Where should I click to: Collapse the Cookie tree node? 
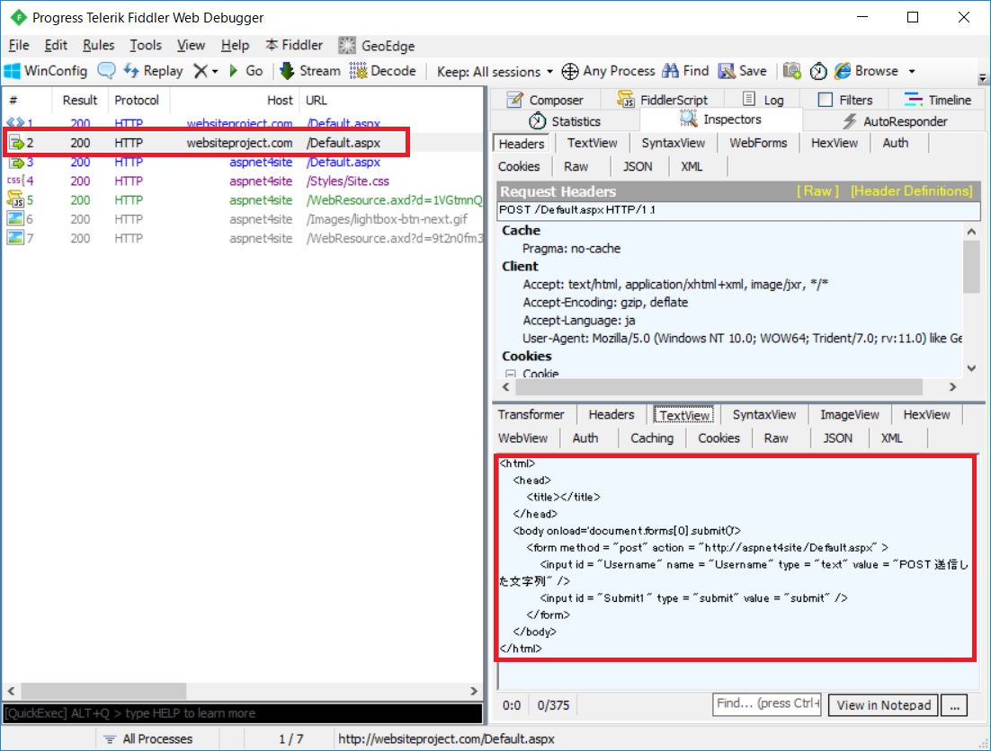pos(510,374)
